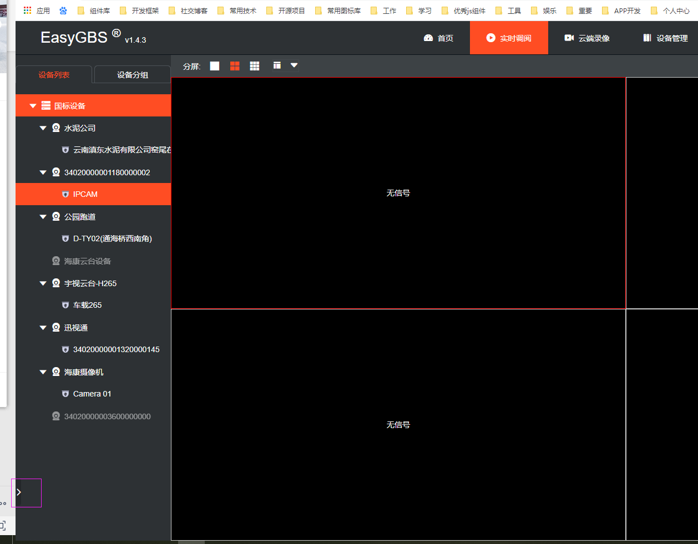The height and width of the screenshot is (544, 698).
Task: Switch to the 实时调阅 tab
Action: click(508, 38)
